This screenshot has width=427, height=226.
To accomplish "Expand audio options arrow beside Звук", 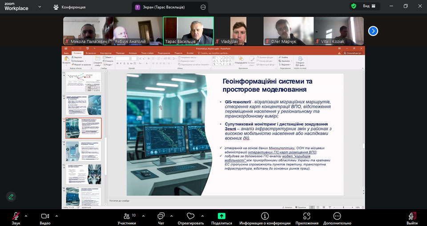I will point(26,216).
